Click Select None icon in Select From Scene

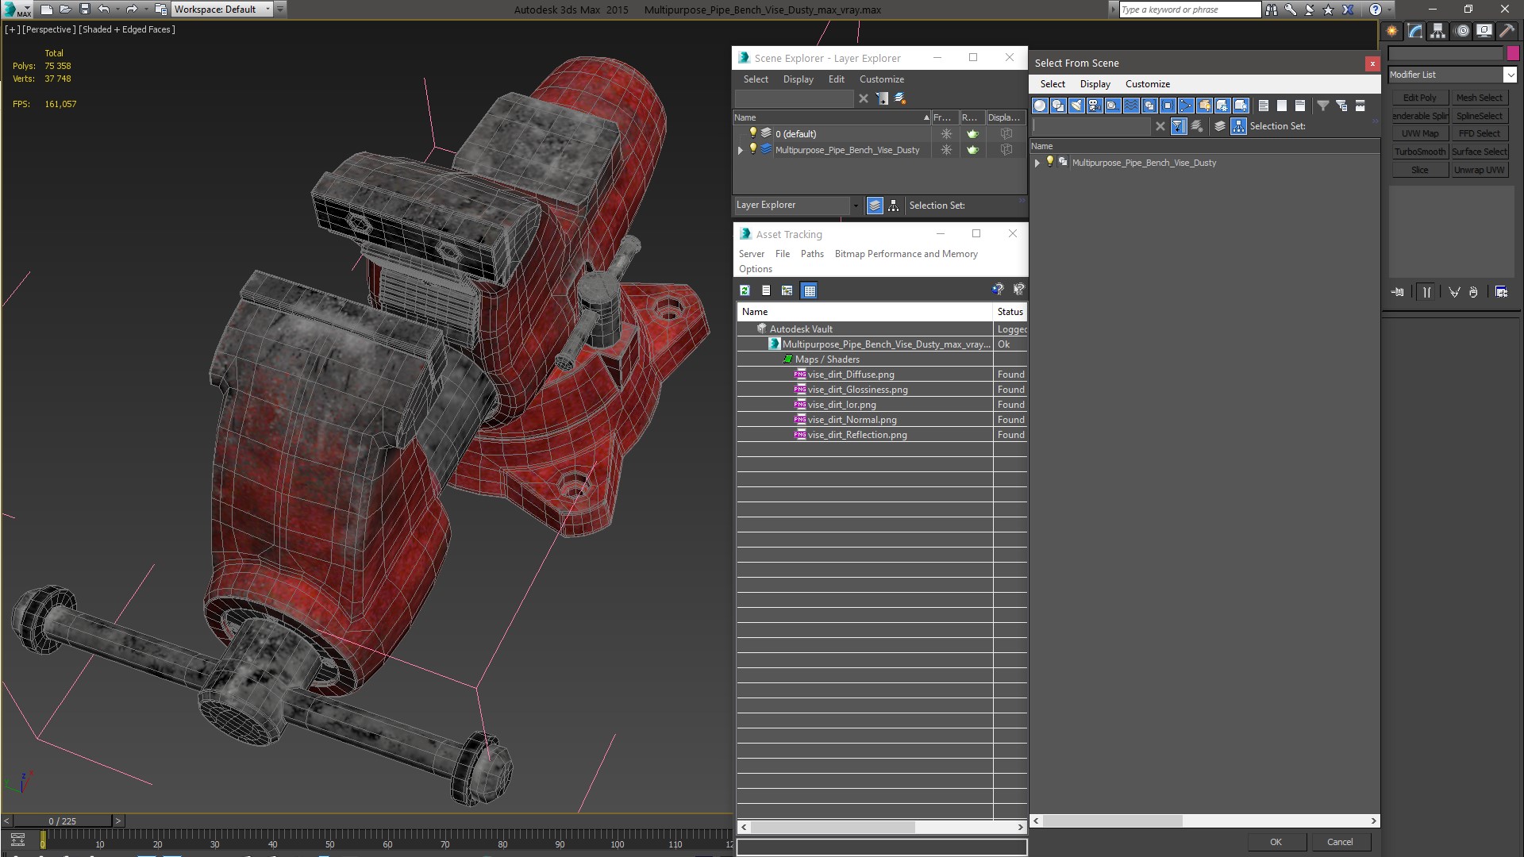point(1281,106)
